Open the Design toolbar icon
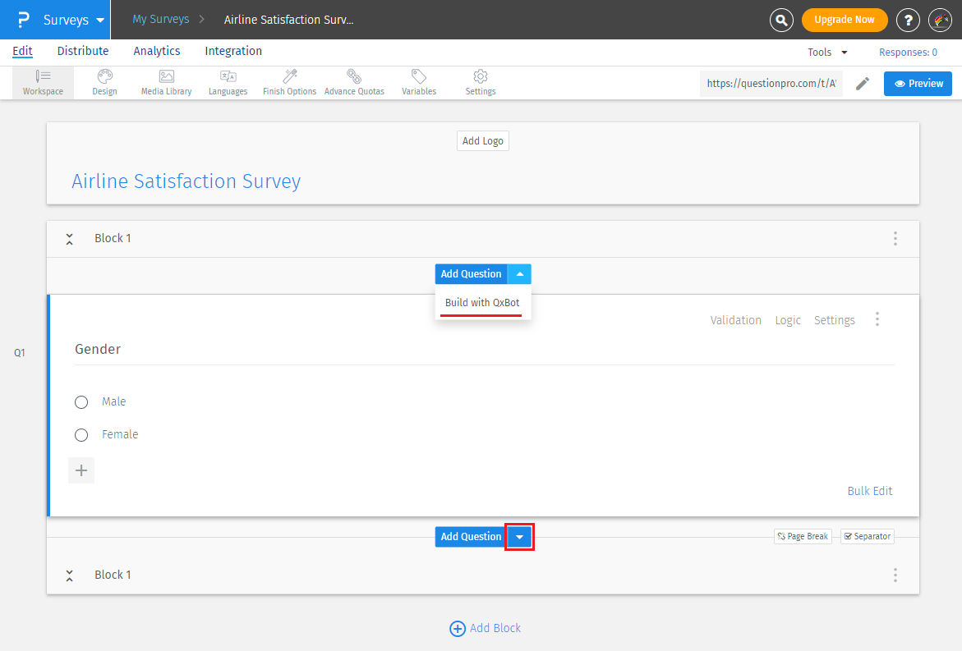962x651 pixels. coord(104,82)
